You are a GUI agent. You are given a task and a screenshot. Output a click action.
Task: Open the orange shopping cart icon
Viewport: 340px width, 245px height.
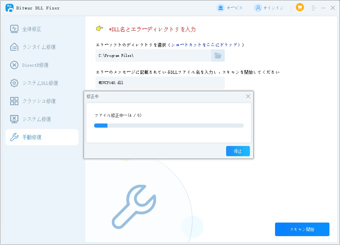300,7
